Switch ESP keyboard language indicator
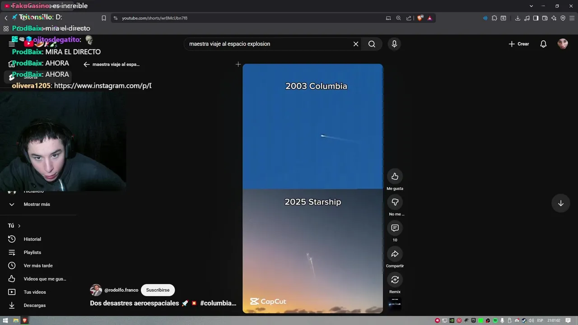This screenshot has height=325, width=578. pos(540,320)
